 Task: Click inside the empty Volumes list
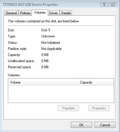[x=61, y=94]
